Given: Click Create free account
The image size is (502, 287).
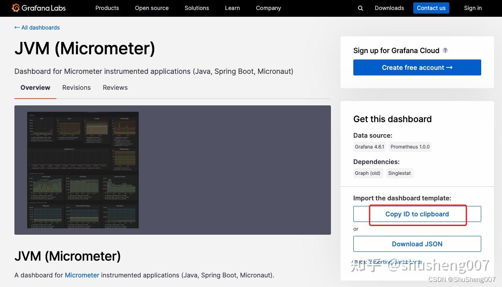Looking at the screenshot, I should [x=417, y=67].
